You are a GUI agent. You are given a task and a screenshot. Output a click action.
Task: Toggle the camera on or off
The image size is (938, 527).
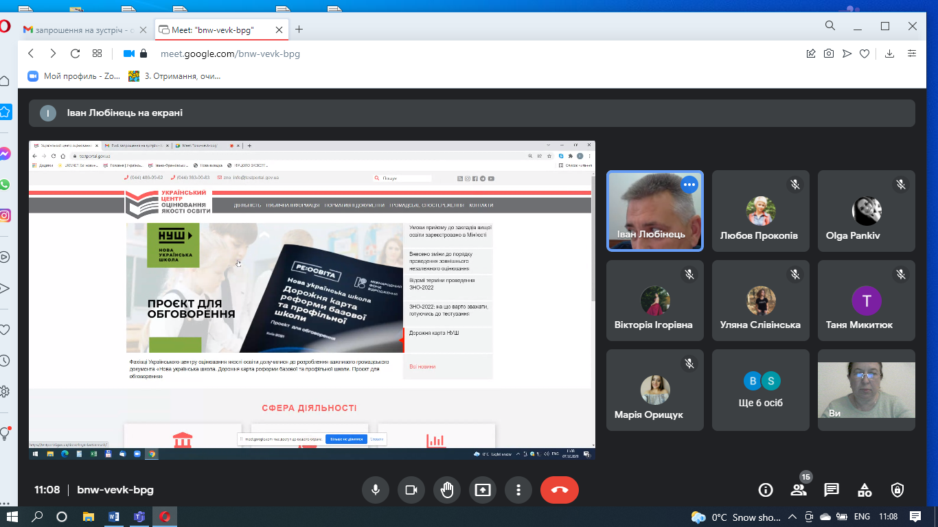pos(411,490)
